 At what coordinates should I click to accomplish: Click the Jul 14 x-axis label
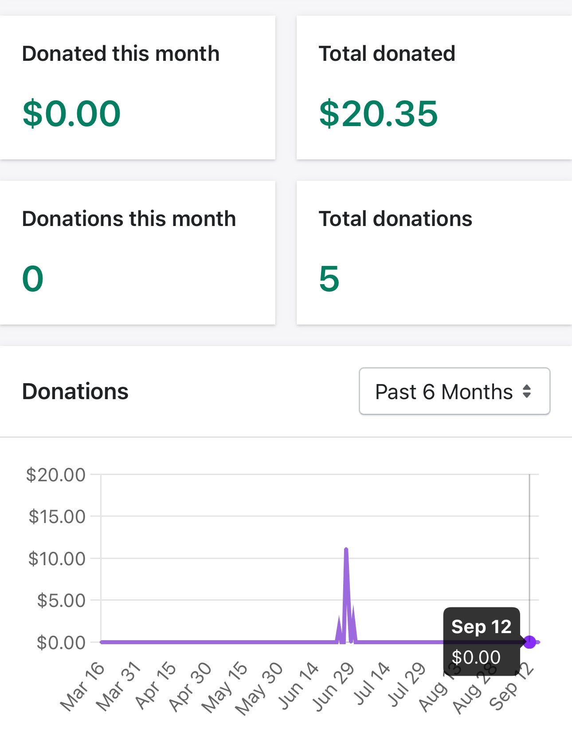[x=372, y=684]
